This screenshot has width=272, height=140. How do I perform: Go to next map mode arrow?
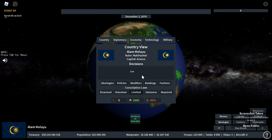point(262,128)
